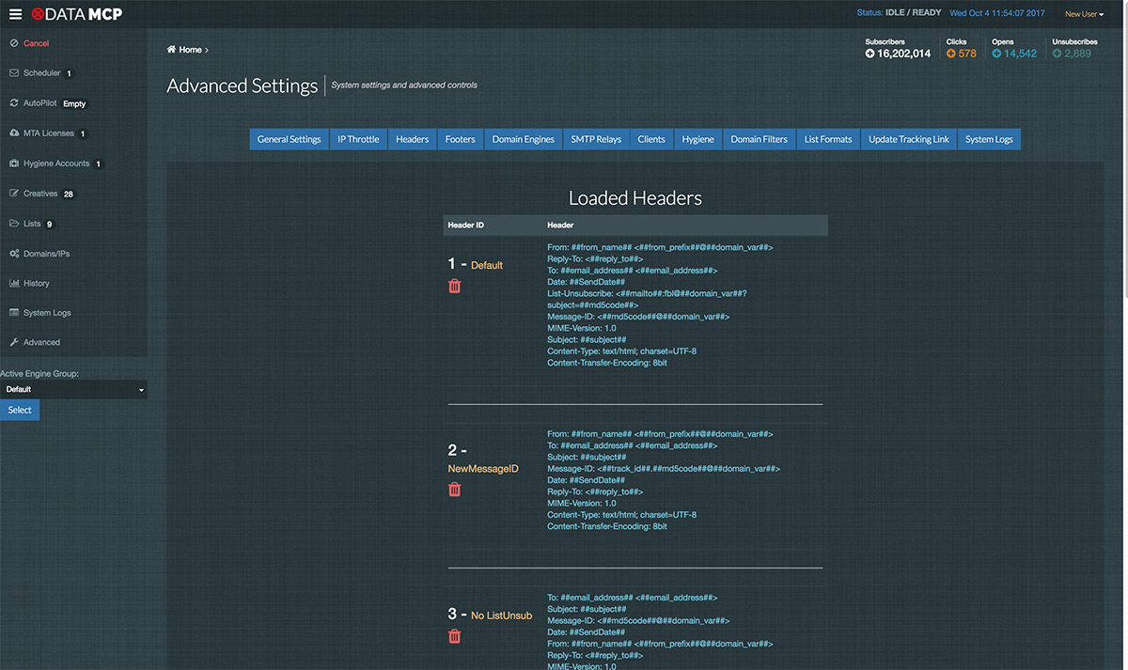Switch to the IP Throttle tab
1128x670 pixels.
pos(358,139)
